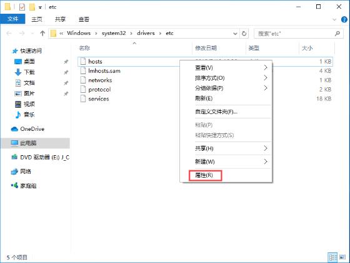The width and height of the screenshot is (350, 263).
Task: Click the forward navigation arrow
Action: [x=22, y=34]
